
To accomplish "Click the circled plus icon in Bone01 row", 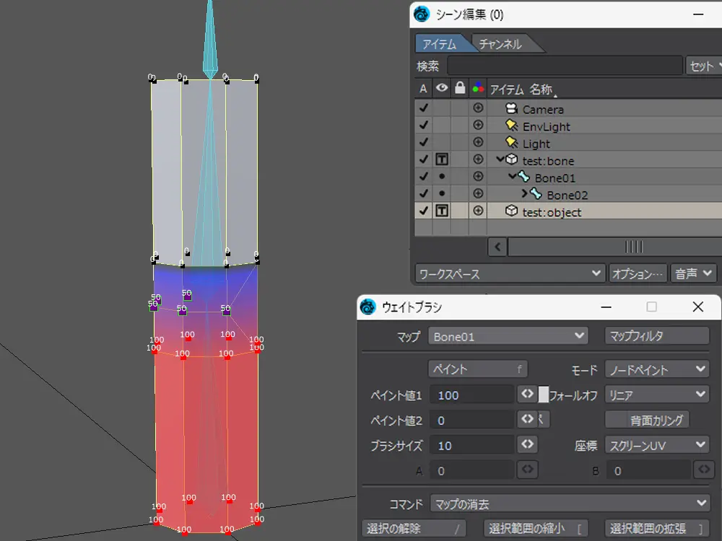I will coord(477,177).
